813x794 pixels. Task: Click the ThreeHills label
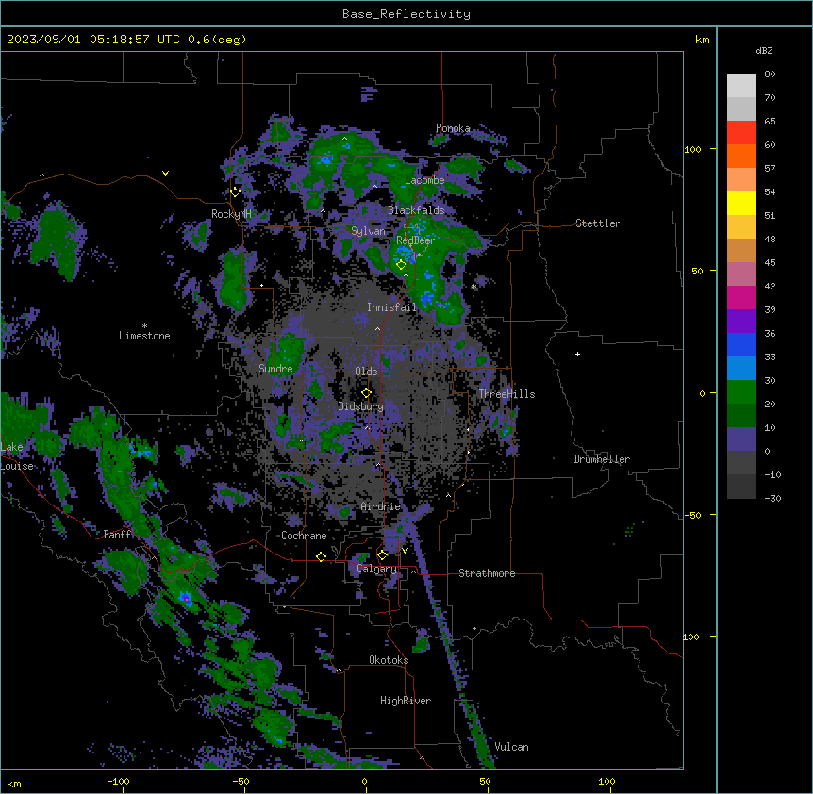506,394
